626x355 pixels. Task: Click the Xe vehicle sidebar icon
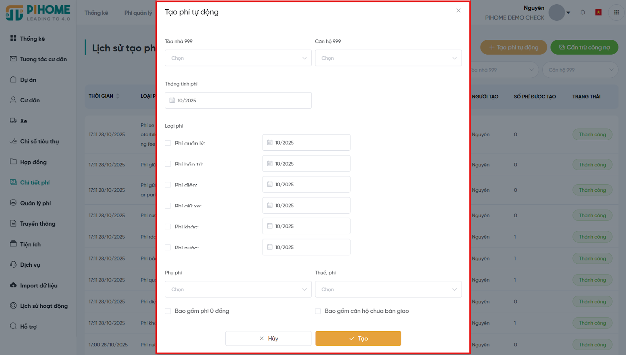[13, 121]
